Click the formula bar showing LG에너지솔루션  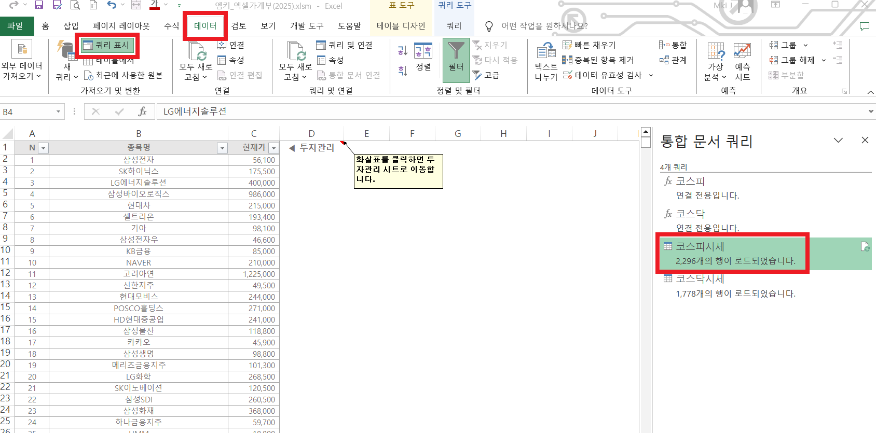pos(511,111)
